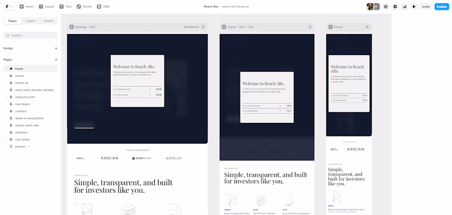Click the collaborator avatars in the top bar

[373, 7]
